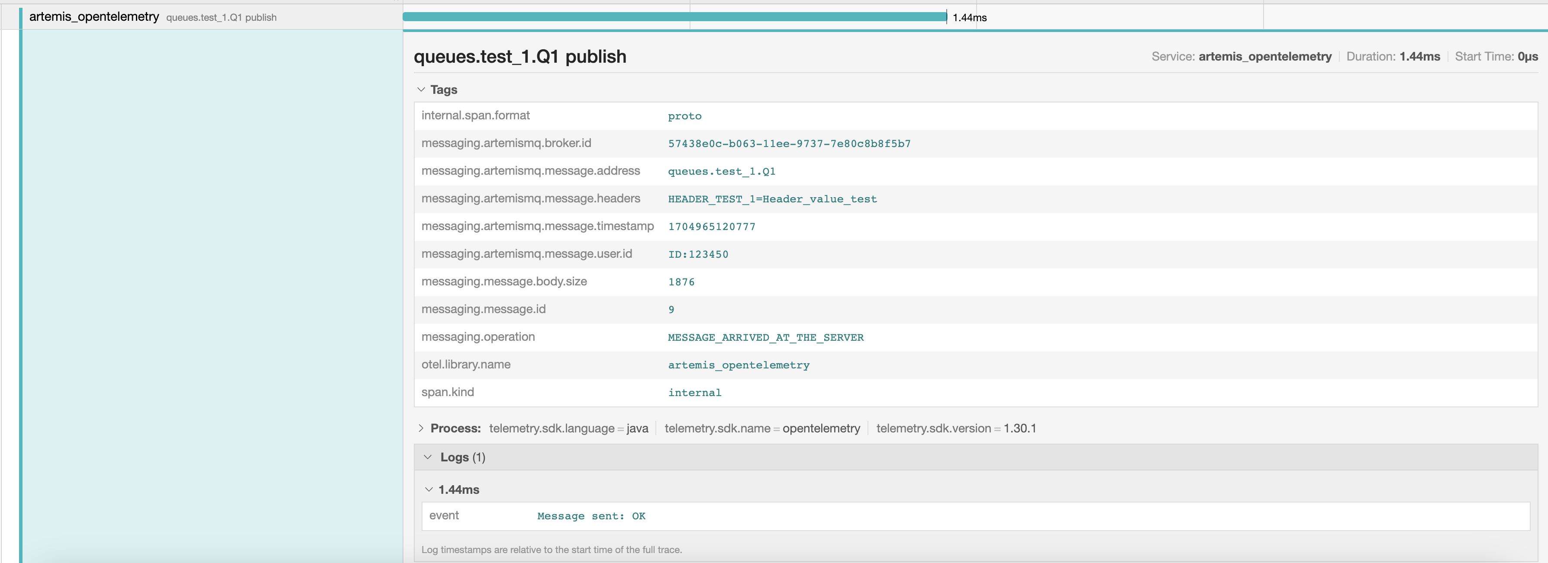Select the otel.library.name tag row
Image resolution: width=1548 pixels, height=563 pixels.
pos(466,365)
